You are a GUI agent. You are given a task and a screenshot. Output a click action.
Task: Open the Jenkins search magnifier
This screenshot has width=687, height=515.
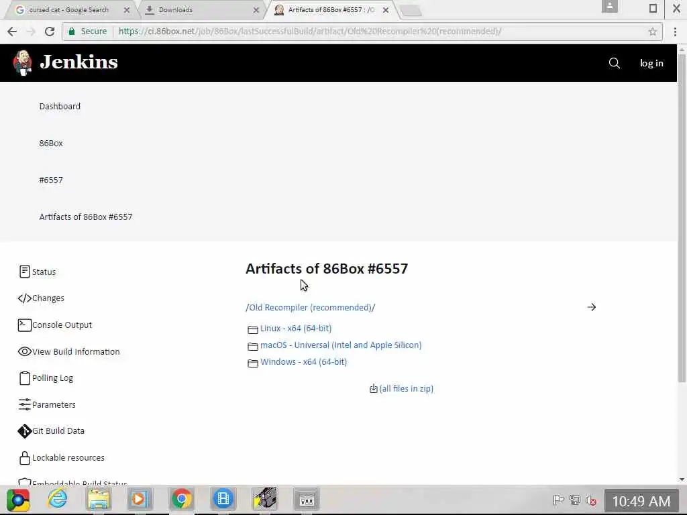(615, 63)
